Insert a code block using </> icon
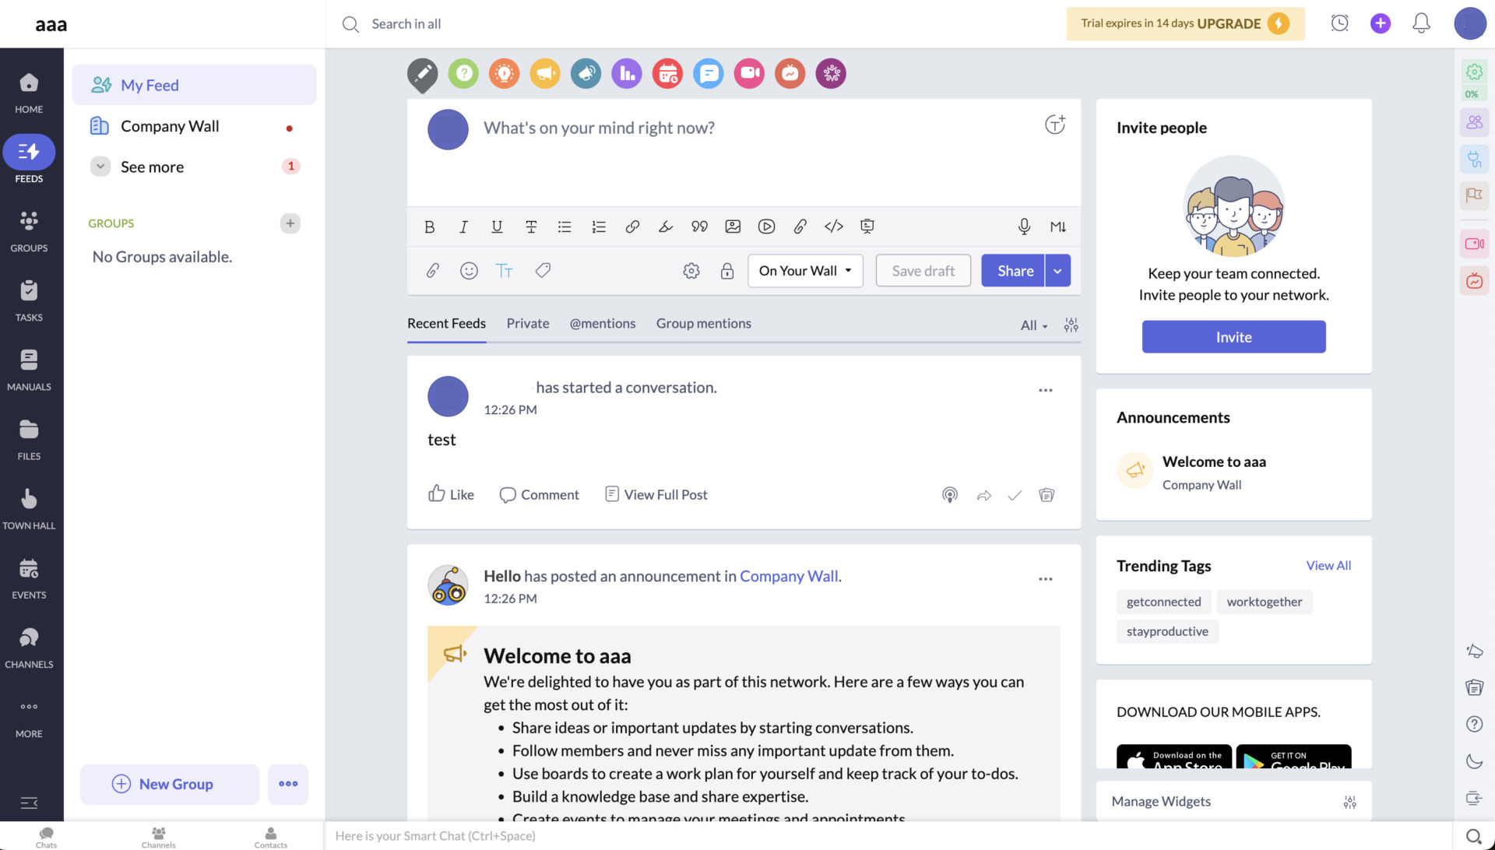1495x850 pixels. (834, 227)
